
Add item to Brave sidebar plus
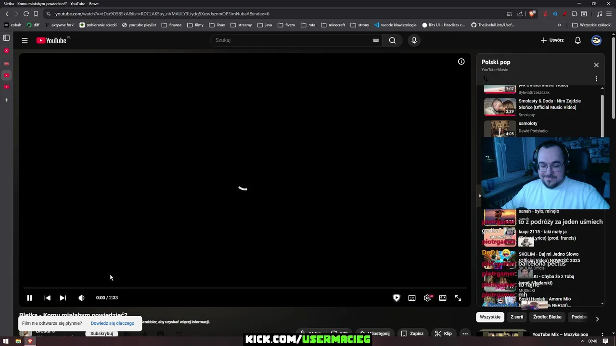(6, 100)
